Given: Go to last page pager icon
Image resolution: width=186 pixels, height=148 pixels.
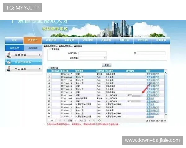Looking at the screenshot, I should coord(94,121).
